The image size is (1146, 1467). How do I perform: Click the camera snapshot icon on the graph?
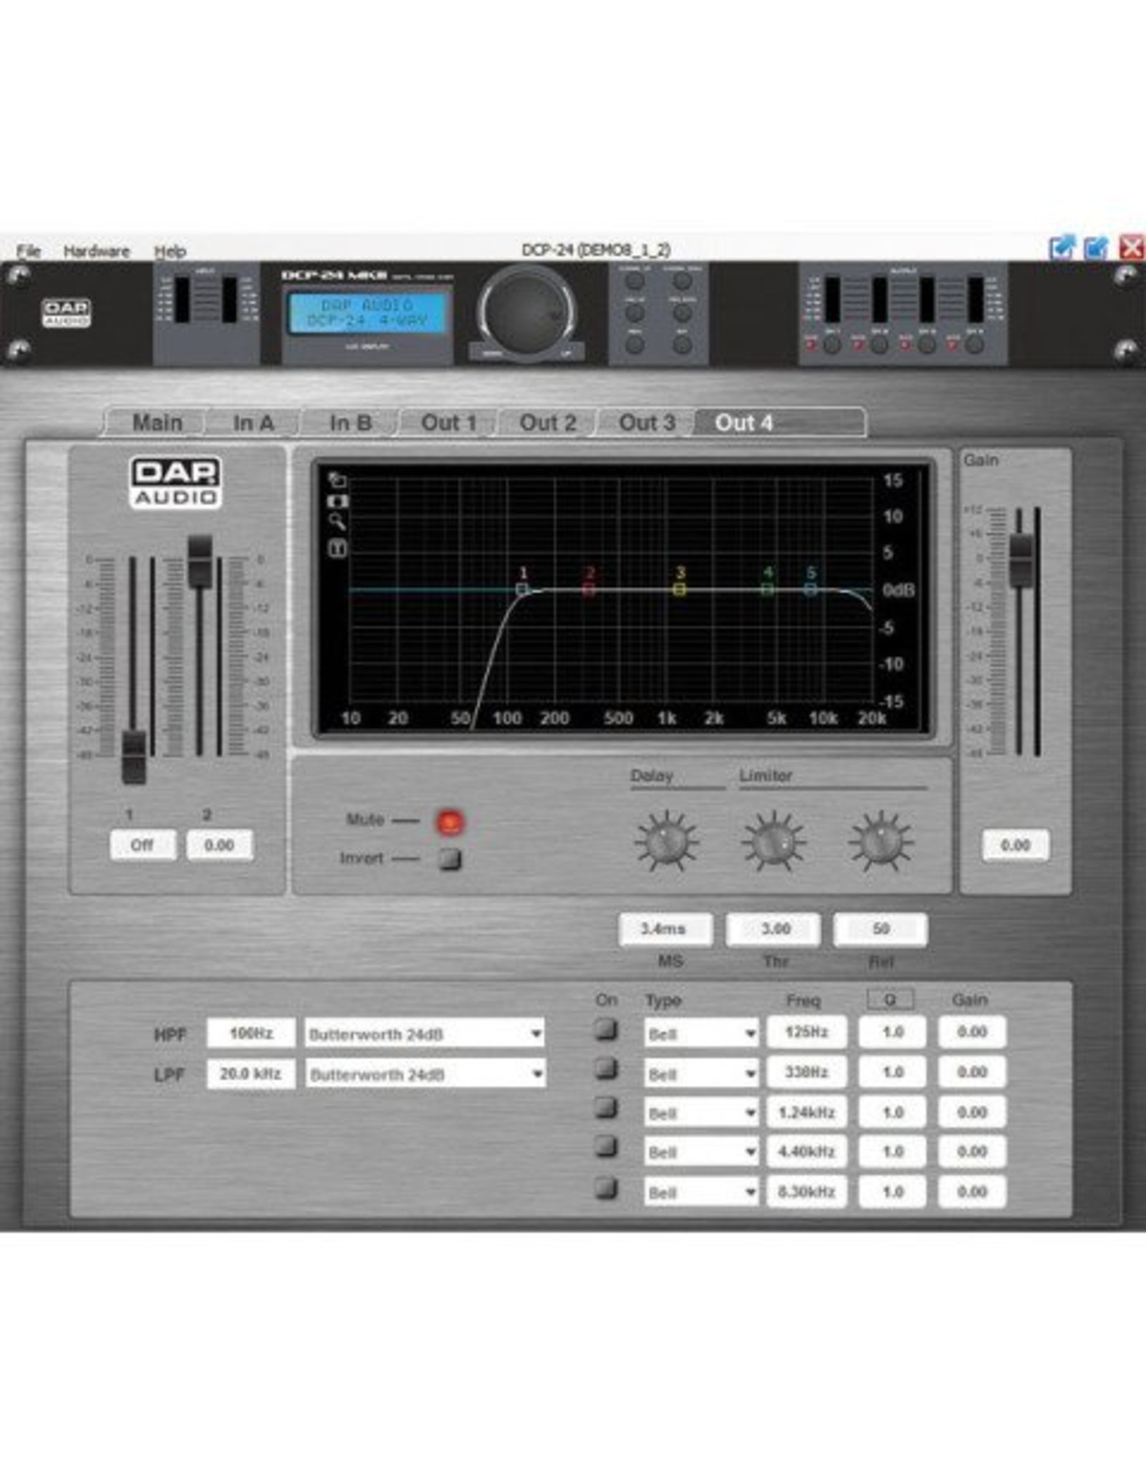coord(337,501)
